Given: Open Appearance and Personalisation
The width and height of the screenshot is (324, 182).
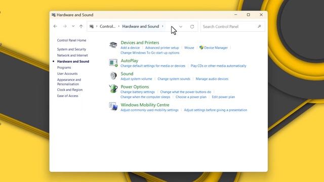Looking at the screenshot, I should [69, 82].
